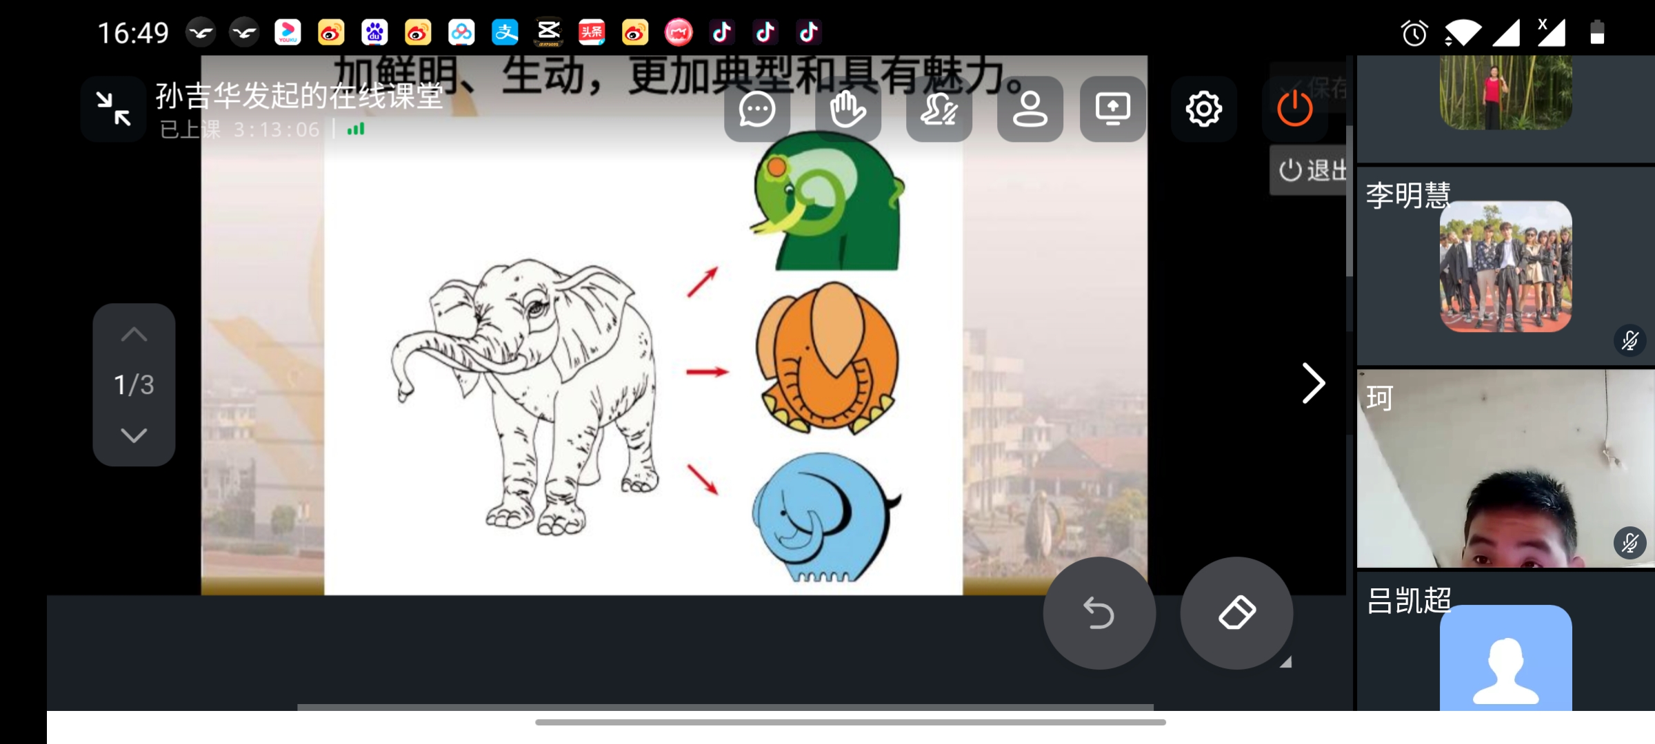1655x744 pixels.
Task: Tap the raise hand icon
Action: [x=848, y=110]
